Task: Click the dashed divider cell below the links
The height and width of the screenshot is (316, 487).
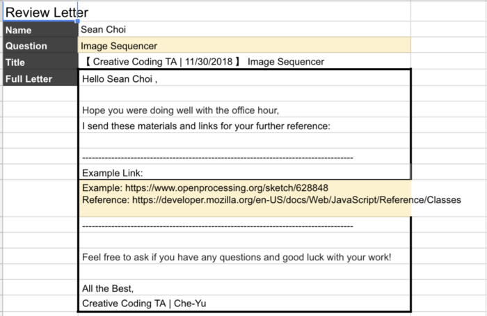Action: [x=245, y=225]
